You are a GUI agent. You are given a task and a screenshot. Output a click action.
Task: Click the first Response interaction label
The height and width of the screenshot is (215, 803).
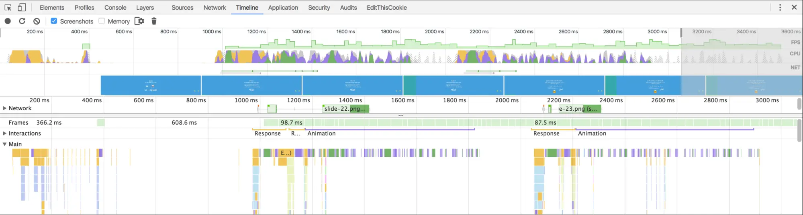tap(268, 134)
